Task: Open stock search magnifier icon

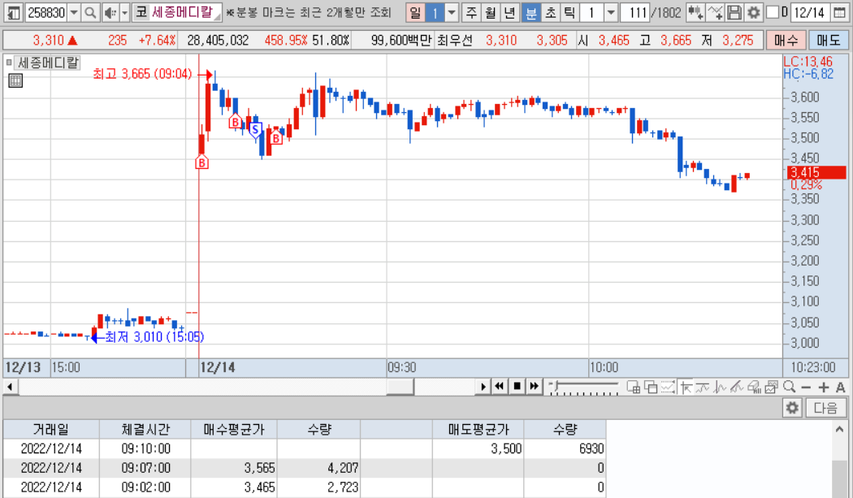Action: [x=90, y=12]
